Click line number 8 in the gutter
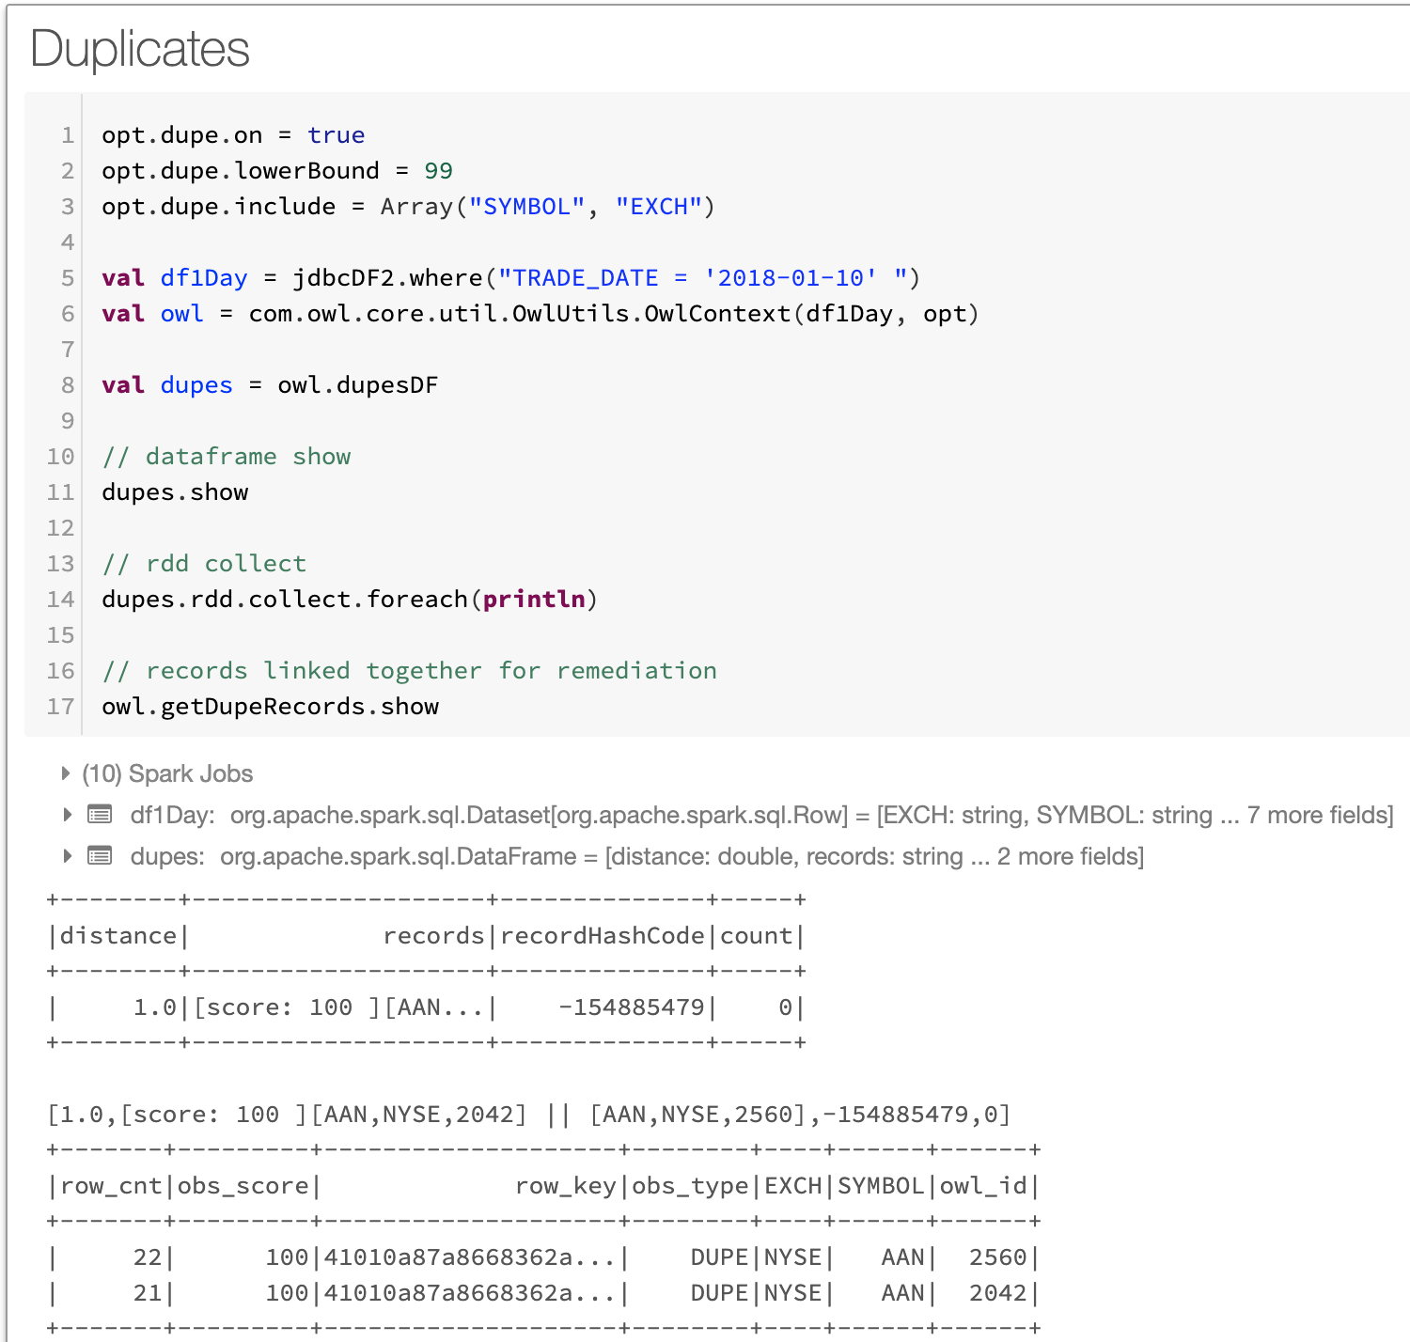Screen dimensions: 1410x1342 pyautogui.click(x=67, y=385)
